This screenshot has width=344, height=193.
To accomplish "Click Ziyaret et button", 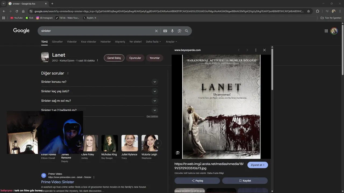I will (258, 165).
